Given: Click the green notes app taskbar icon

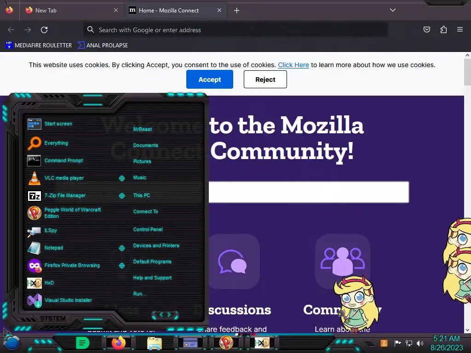Looking at the screenshot, I should [x=83, y=342].
